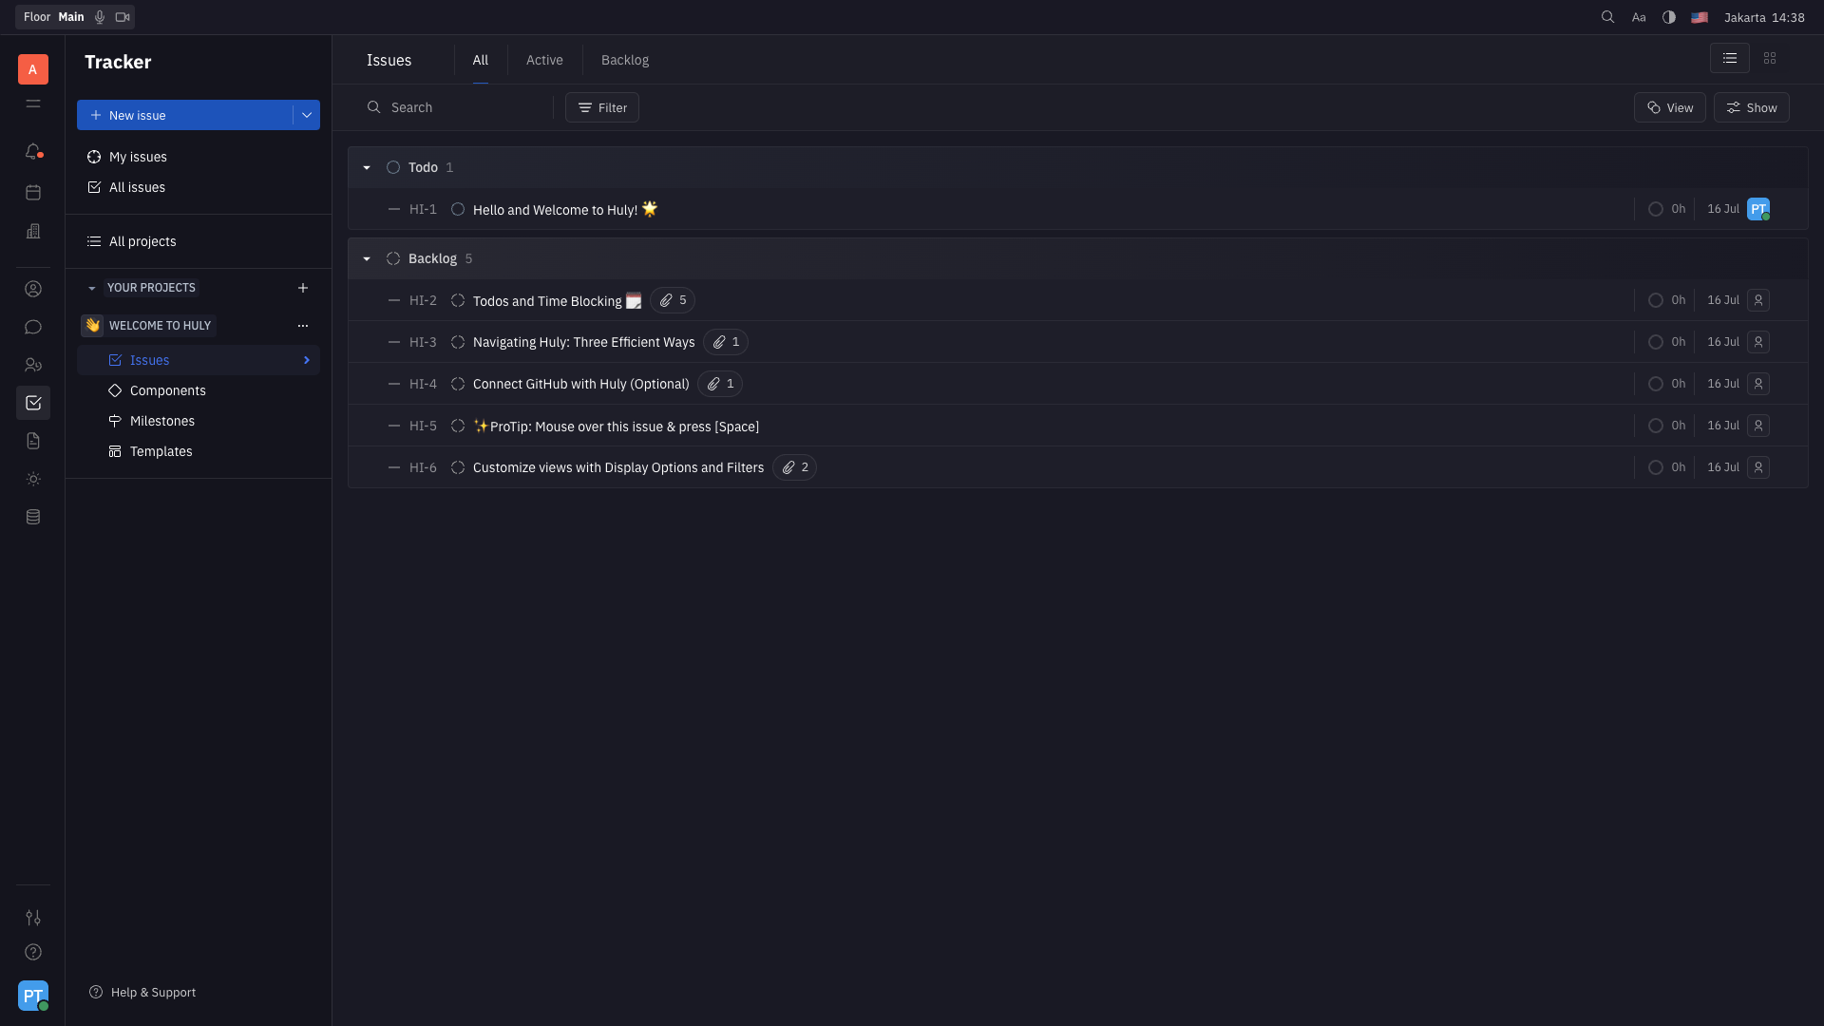Collapse the Todo issue group
1824x1026 pixels.
pos(366,167)
